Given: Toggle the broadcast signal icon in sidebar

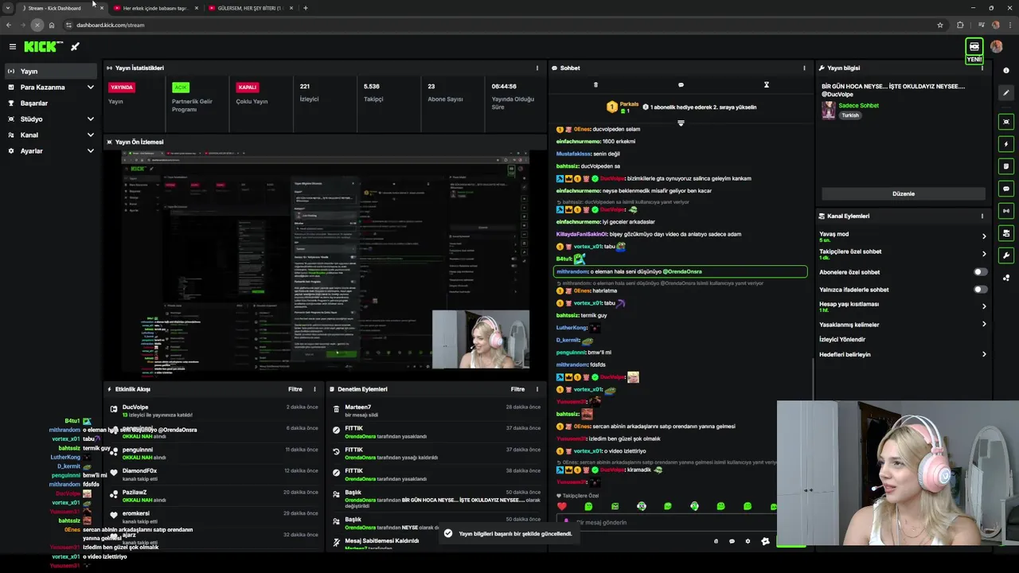Looking at the screenshot, I should [1006, 211].
